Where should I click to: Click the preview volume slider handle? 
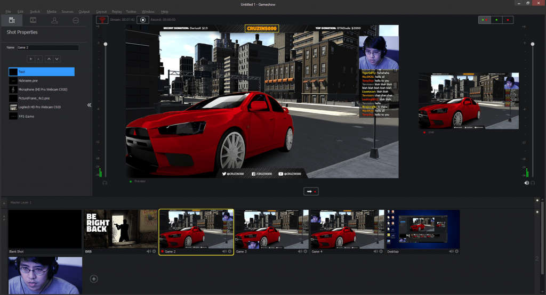(106, 44)
